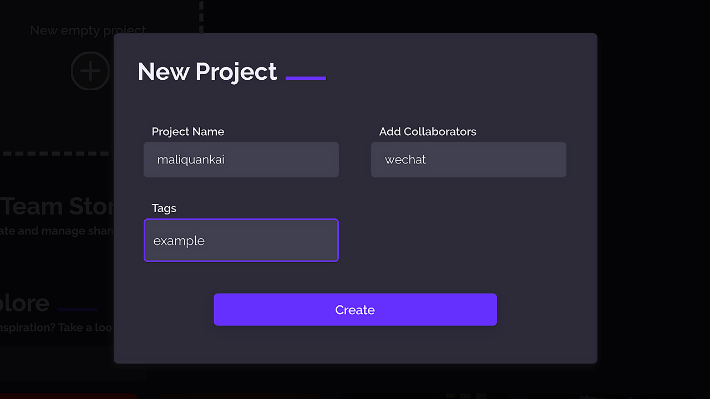Screen dimensions: 710x399
Task: Click the "Project Name" label
Action: [188, 132]
